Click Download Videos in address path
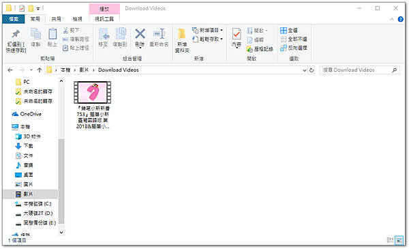Image resolution: width=409 pixels, height=249 pixels. (x=119, y=70)
